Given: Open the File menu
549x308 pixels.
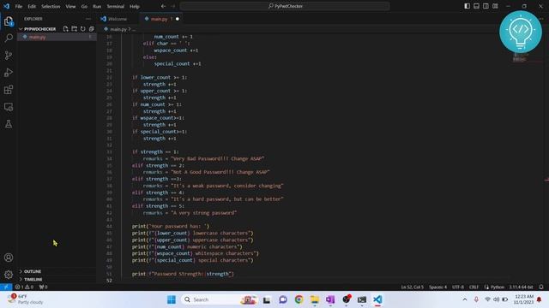Looking at the screenshot, I should pos(19,6).
